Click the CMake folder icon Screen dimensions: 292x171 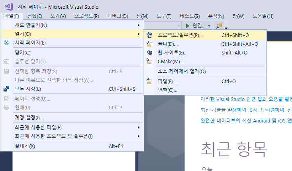pyautogui.click(x=149, y=61)
